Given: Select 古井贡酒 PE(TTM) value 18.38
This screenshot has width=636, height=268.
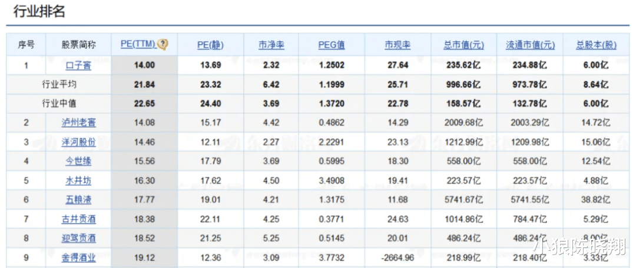Looking at the screenshot, I should pyautogui.click(x=144, y=219).
